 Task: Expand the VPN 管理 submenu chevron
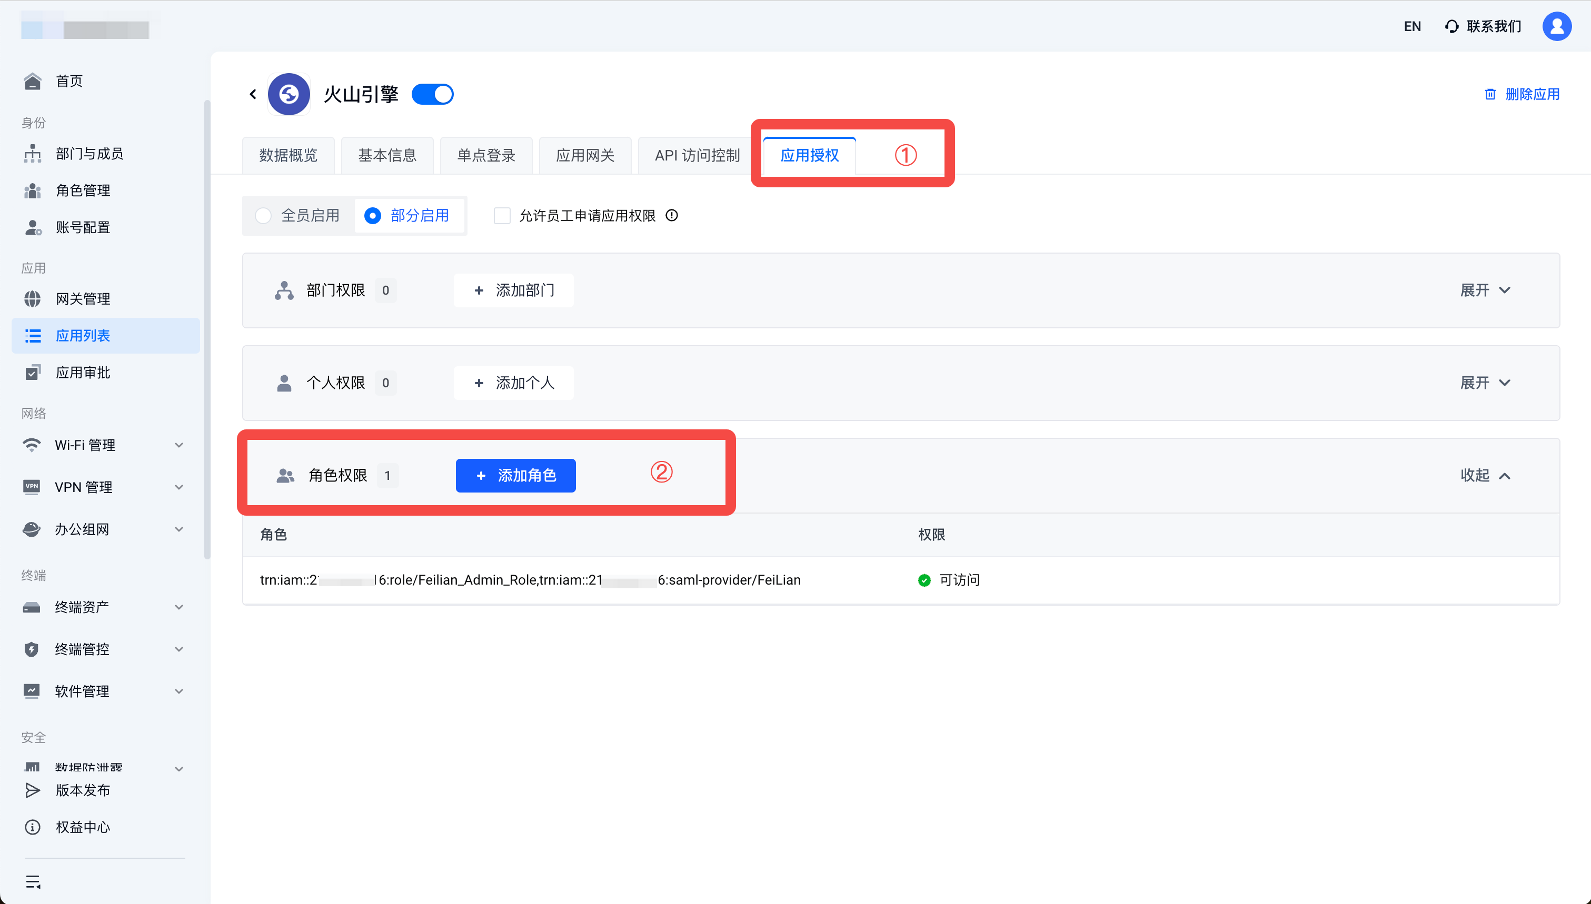[179, 487]
